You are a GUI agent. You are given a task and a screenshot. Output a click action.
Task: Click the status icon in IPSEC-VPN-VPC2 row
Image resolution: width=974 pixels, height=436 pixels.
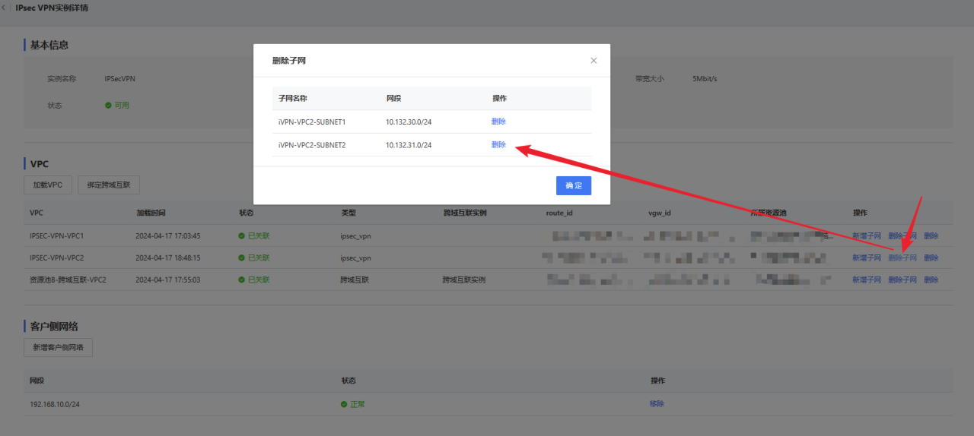242,258
